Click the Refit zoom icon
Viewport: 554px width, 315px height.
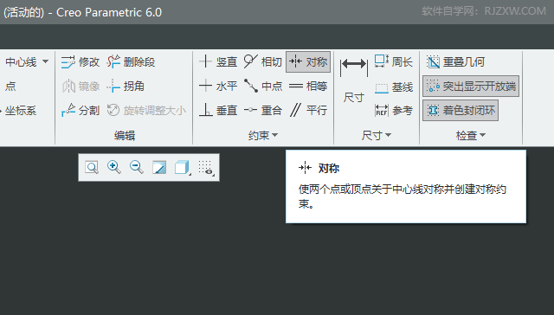tap(92, 167)
